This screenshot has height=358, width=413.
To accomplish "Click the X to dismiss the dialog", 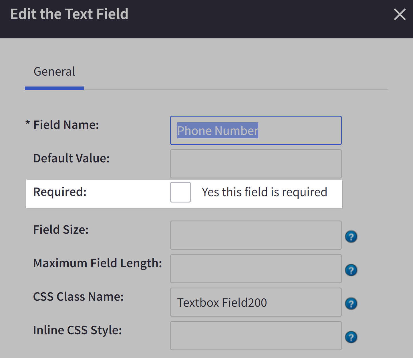I will point(400,14).
